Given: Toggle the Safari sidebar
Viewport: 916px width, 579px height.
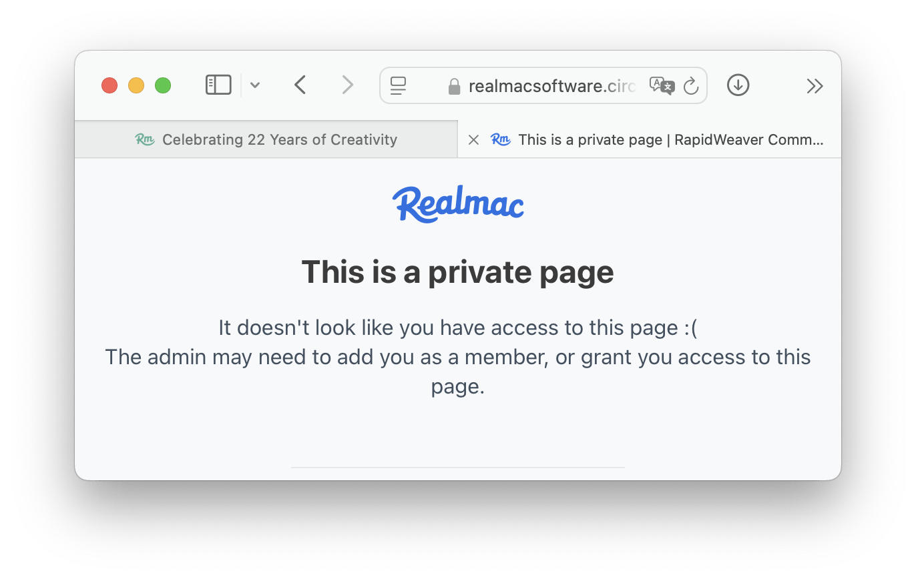Looking at the screenshot, I should 218,85.
